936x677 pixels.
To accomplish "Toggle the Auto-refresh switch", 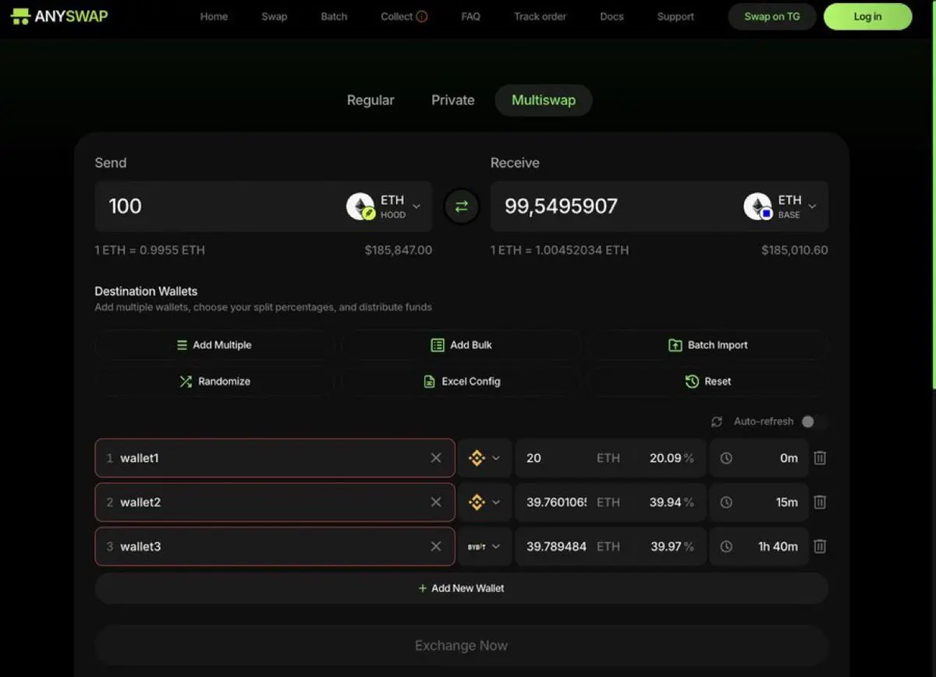I will coord(814,421).
